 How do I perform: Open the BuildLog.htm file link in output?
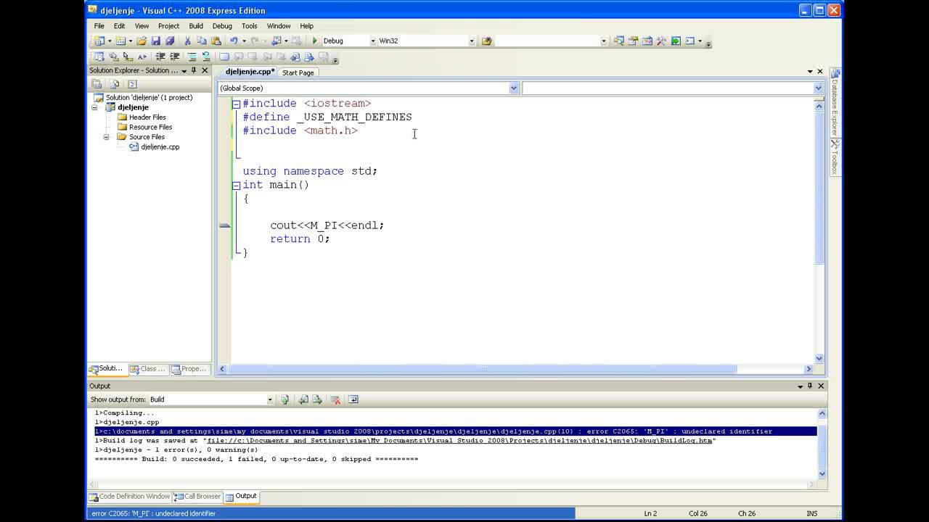pyautogui.click(x=459, y=440)
